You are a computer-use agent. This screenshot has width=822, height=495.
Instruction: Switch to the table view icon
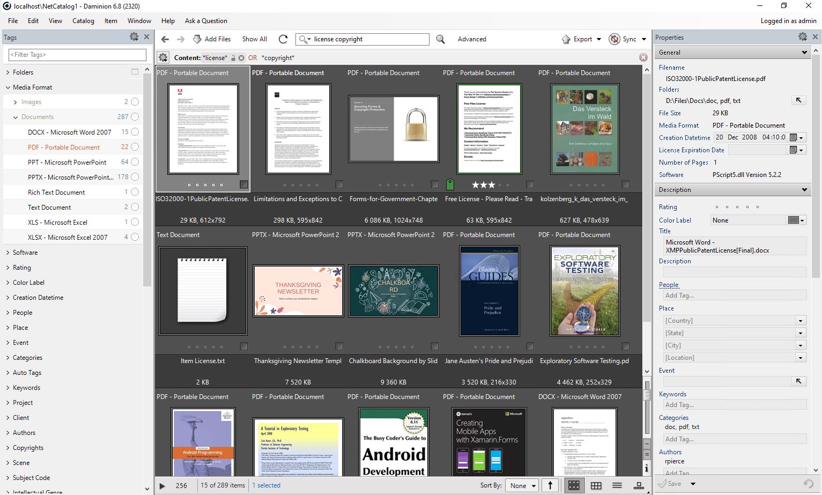[596, 485]
